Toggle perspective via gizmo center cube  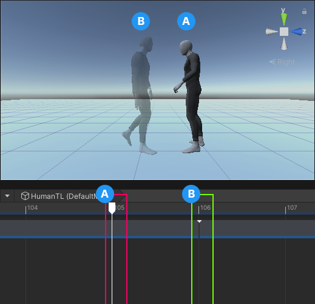point(284,32)
